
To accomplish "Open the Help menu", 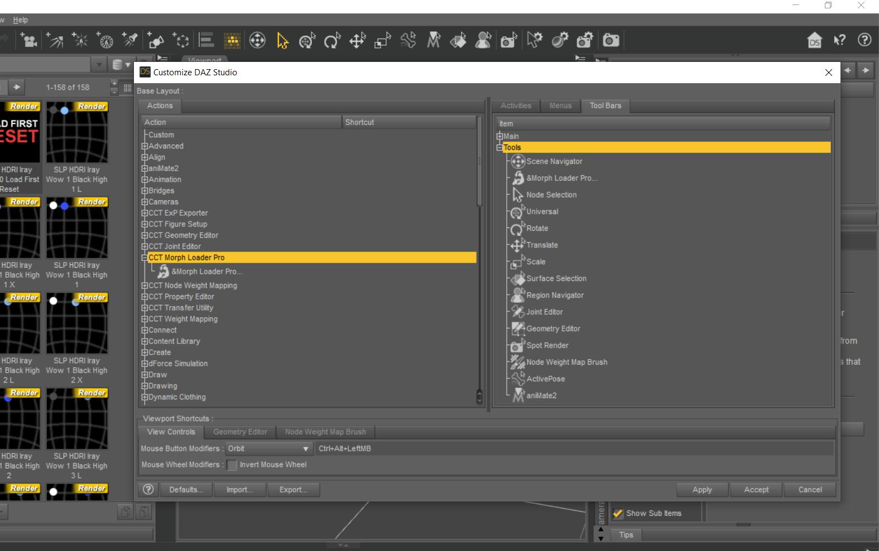I will click(21, 20).
